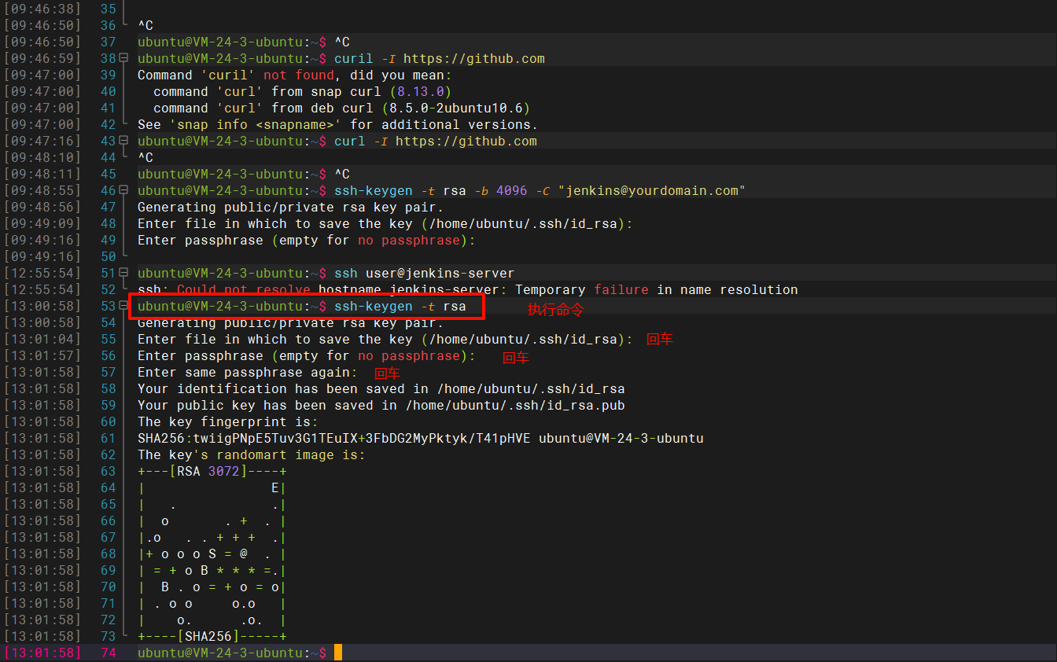The width and height of the screenshot is (1057, 662).
Task: Collapse the fold marker at line 43
Action: [123, 141]
